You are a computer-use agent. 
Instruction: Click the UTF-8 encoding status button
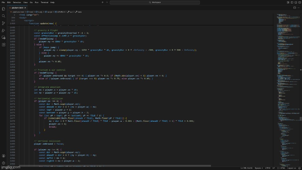pyautogui.click(x=268, y=168)
